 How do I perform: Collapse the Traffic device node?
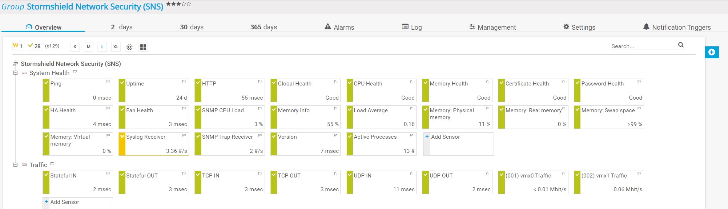pos(15,165)
